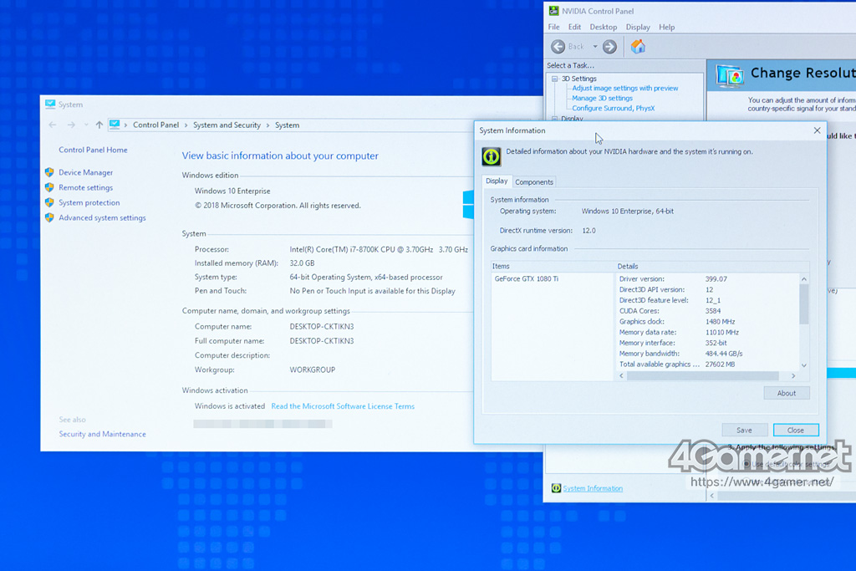
Task: Click the NVIDIA Control Panel Home icon
Action: click(638, 47)
